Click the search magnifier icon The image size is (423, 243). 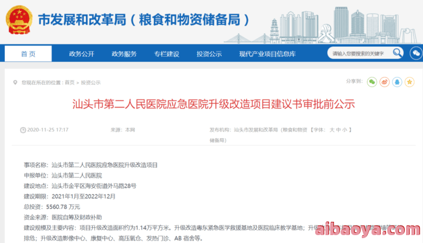397,53
